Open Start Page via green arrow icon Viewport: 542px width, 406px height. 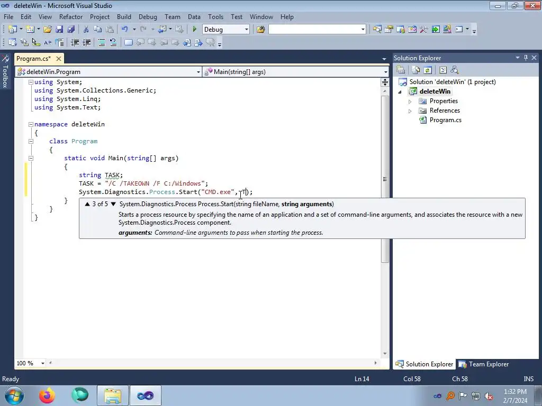tap(436, 30)
